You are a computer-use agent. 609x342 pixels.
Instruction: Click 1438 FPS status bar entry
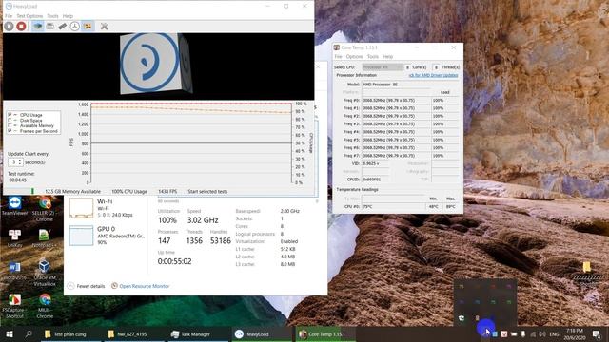coord(167,192)
